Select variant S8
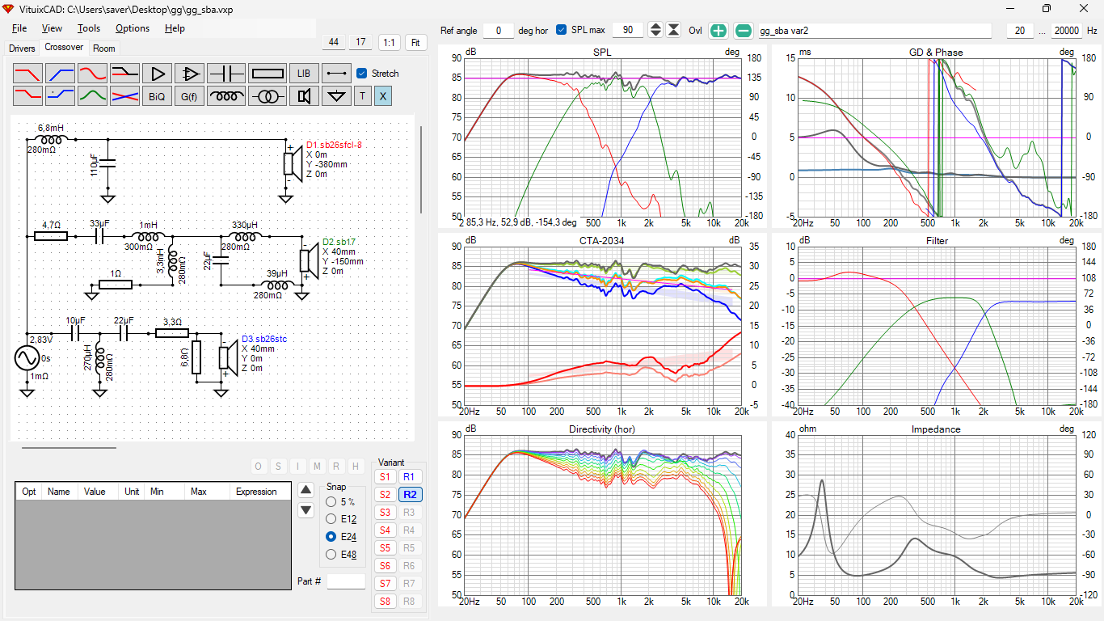Viewport: 1104px width, 621px height. (x=385, y=602)
